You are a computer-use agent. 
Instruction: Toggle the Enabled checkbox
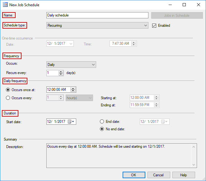click(x=154, y=26)
